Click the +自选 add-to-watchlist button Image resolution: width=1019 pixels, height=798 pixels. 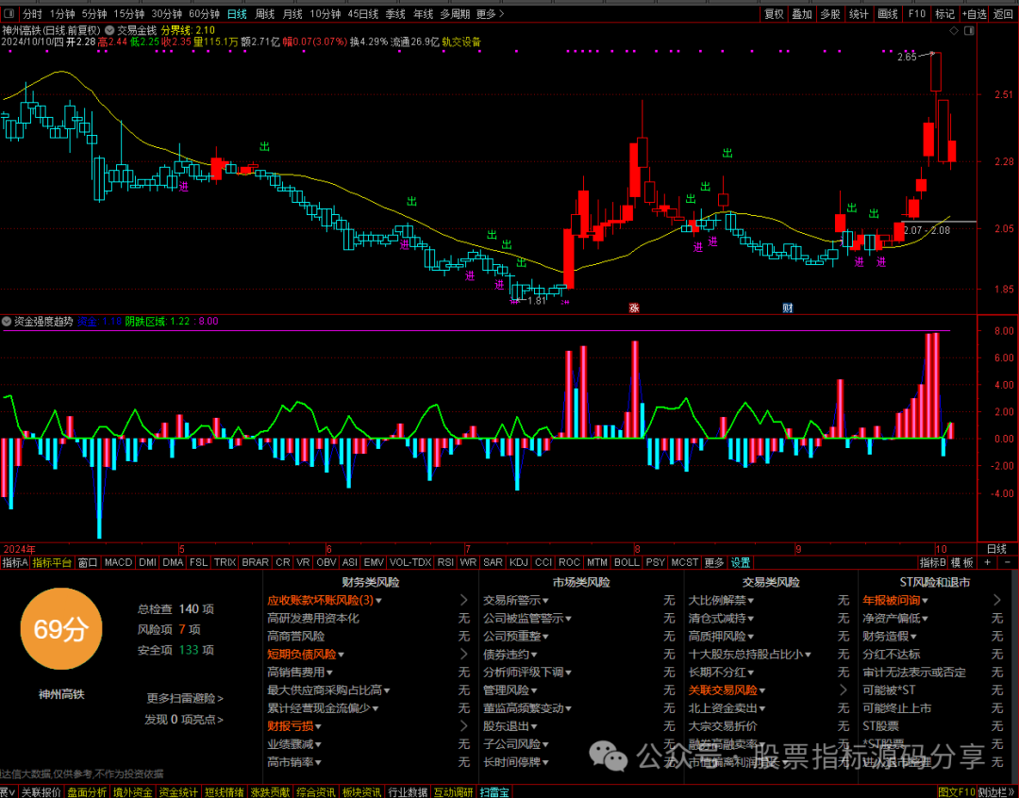point(973,13)
